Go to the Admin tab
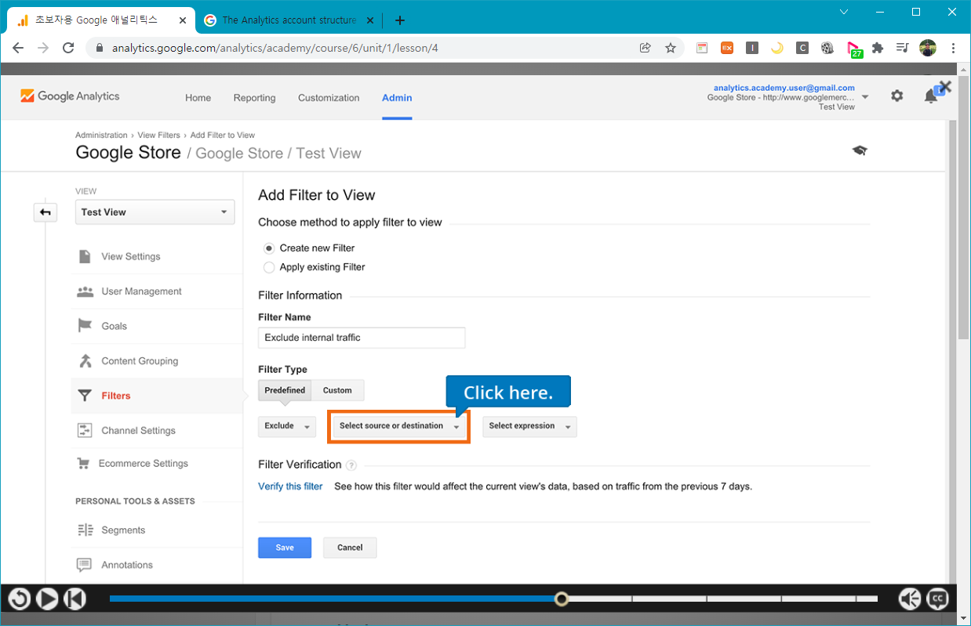 397,98
